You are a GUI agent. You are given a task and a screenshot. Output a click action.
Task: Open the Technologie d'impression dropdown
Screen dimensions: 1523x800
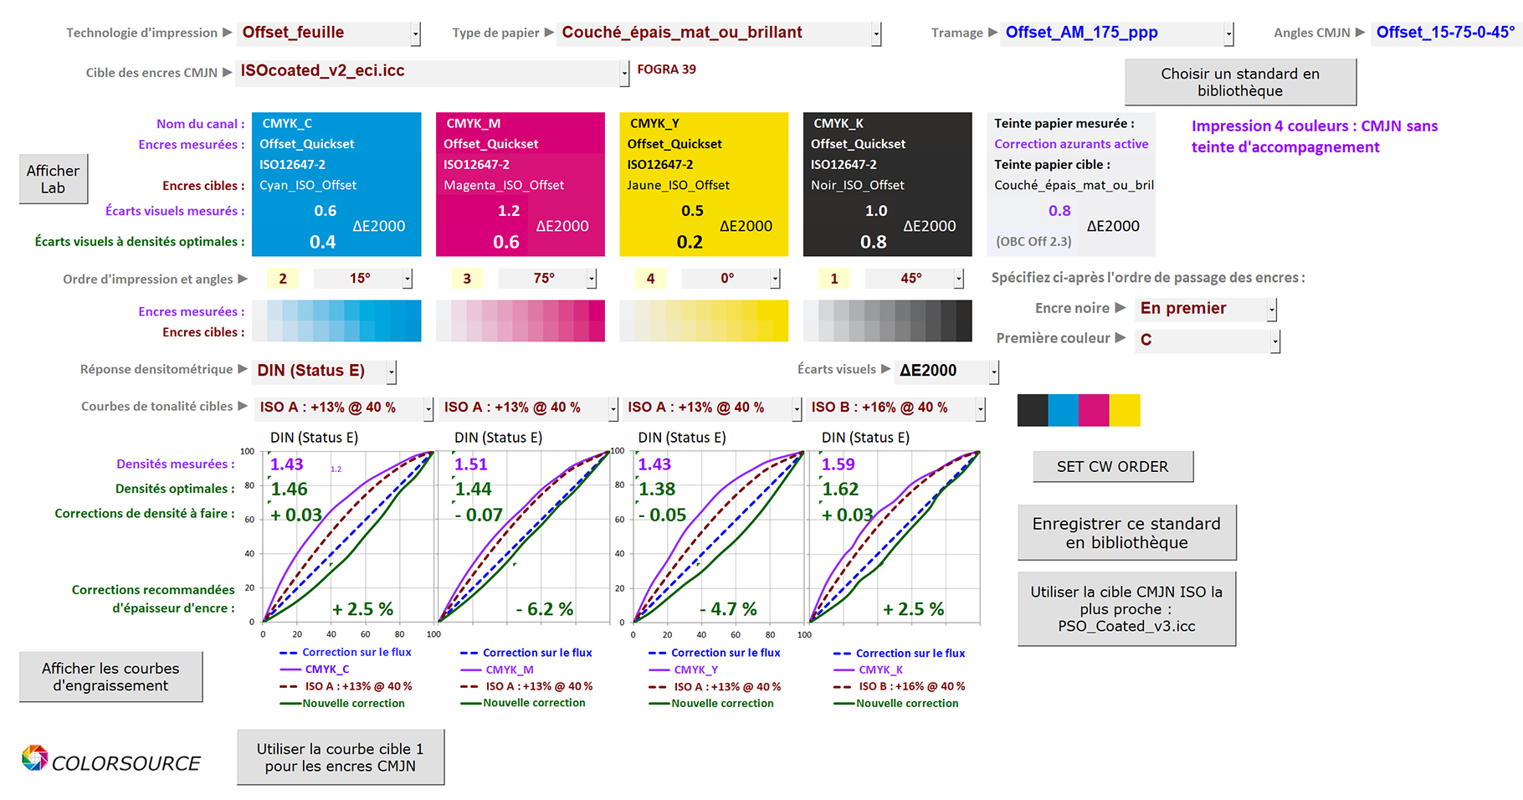coord(416,34)
